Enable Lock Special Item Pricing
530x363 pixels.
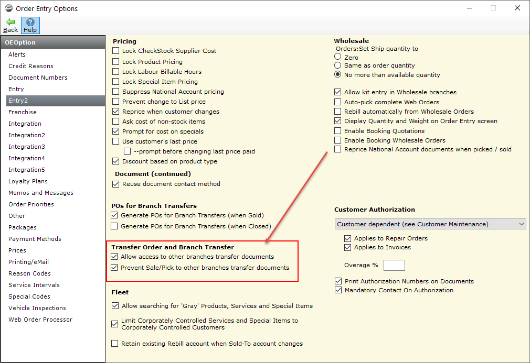115,82
